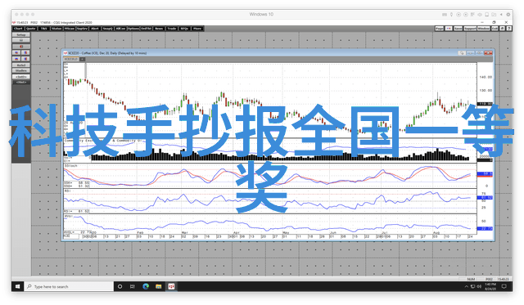Viewport: 524px width, 305px height.
Task: Click the SStoch study label
Action: (71, 165)
